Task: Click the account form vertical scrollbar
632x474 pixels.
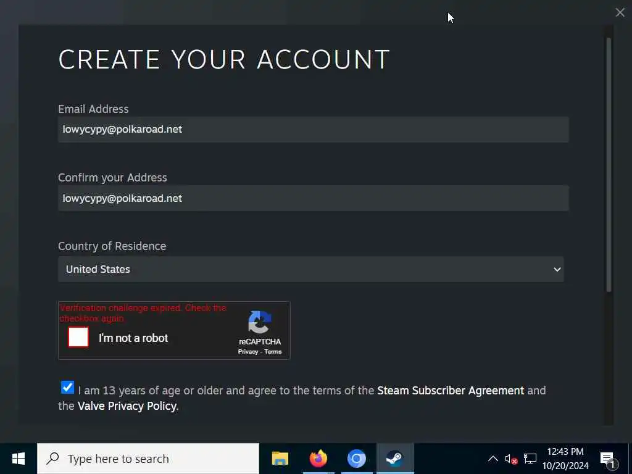Action: [x=609, y=164]
